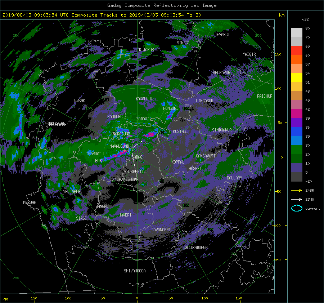The width and height of the screenshot is (324, 303).
Task: Click the HANGAL city label
Action: [x=102, y=206]
